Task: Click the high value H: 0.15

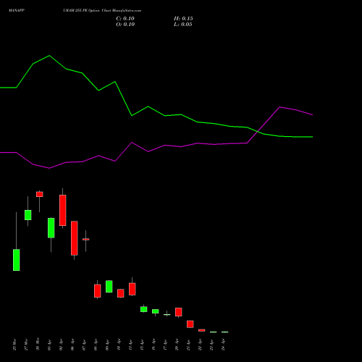Action: [183, 19]
